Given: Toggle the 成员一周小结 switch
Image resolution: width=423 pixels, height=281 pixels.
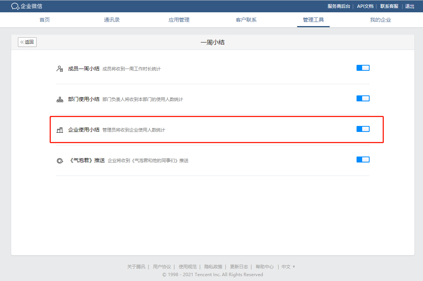Looking at the screenshot, I should 363,68.
